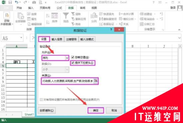This screenshot has height=123, width=183.
Task: Toggle the Ignore blank (忽略空值) checkbox
Action: (x=73, y=57)
